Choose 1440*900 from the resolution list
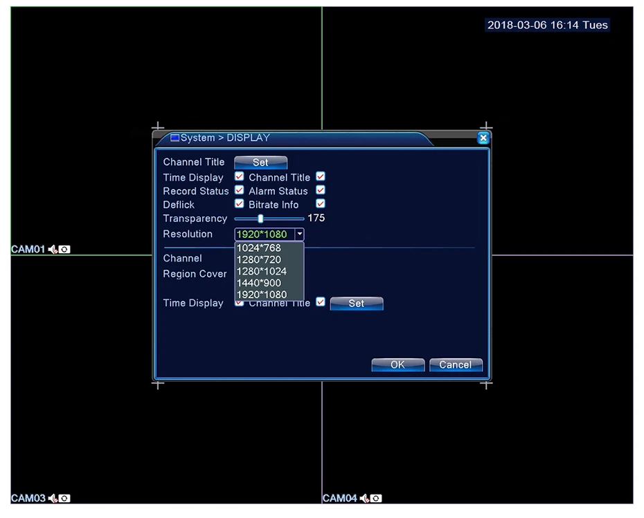The height and width of the screenshot is (518, 644). point(269,283)
